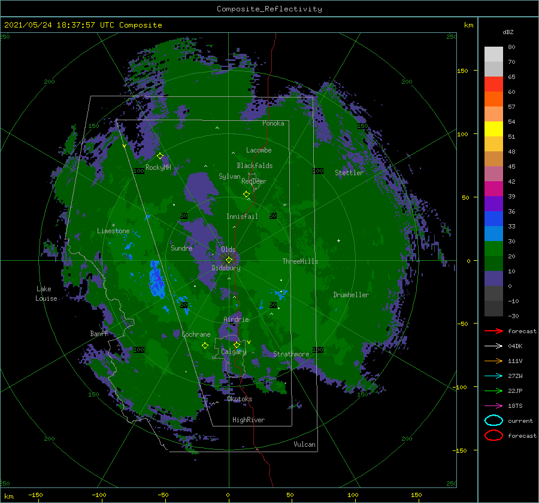The height and width of the screenshot is (503, 539).
Task: Click the Strathmore city label
Action: [291, 354]
